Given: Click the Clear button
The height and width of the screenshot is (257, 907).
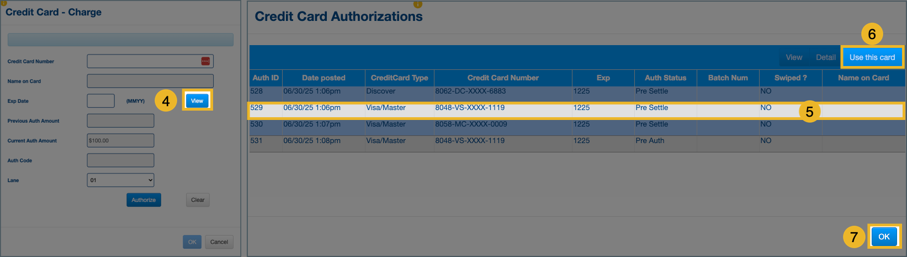Looking at the screenshot, I should pos(198,200).
